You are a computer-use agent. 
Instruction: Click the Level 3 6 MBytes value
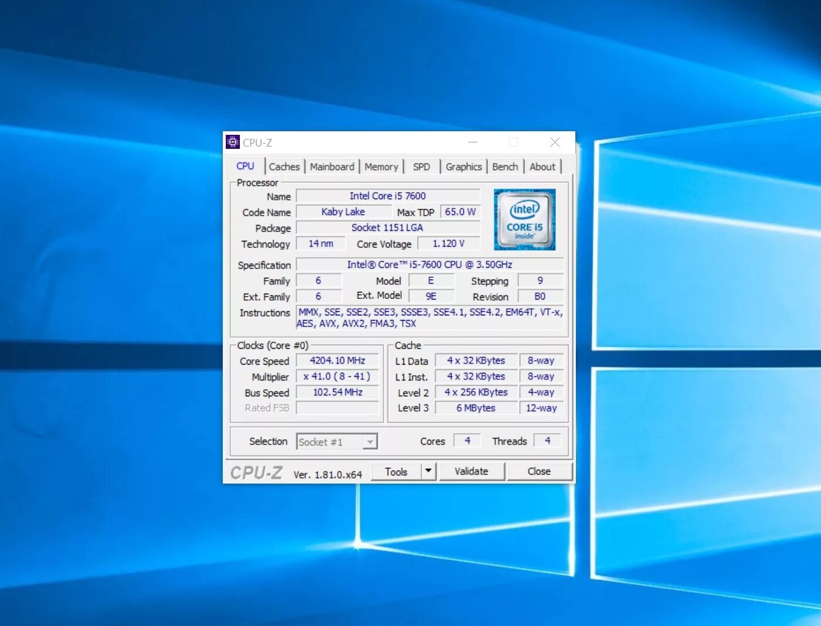coord(476,408)
